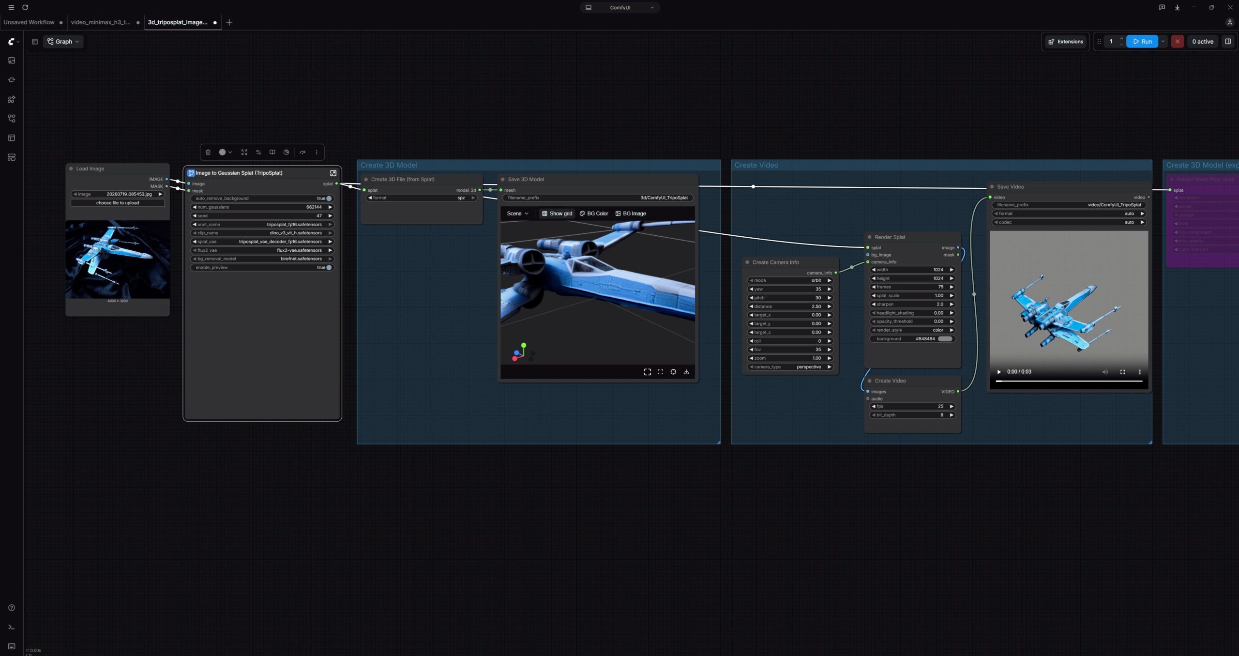1239x656 pixels.
Task: Download the 3D model from the viewer
Action: 686,372
